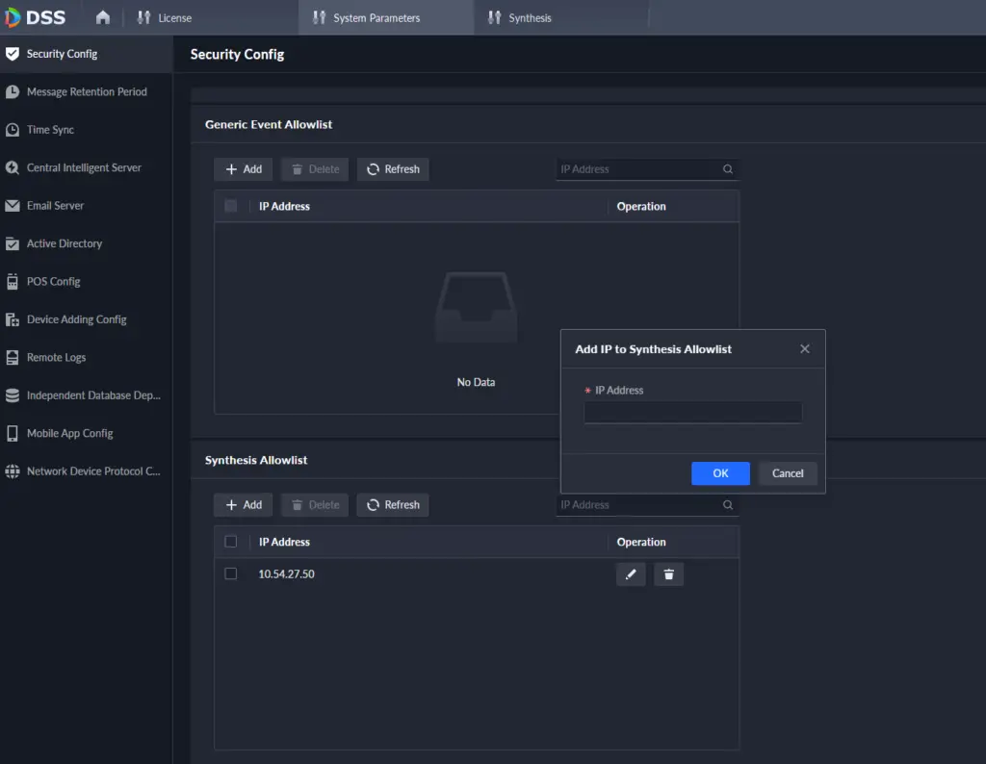Screen dimensions: 986x764
Task: Click the IP Address input in the dialog
Action: click(x=692, y=412)
